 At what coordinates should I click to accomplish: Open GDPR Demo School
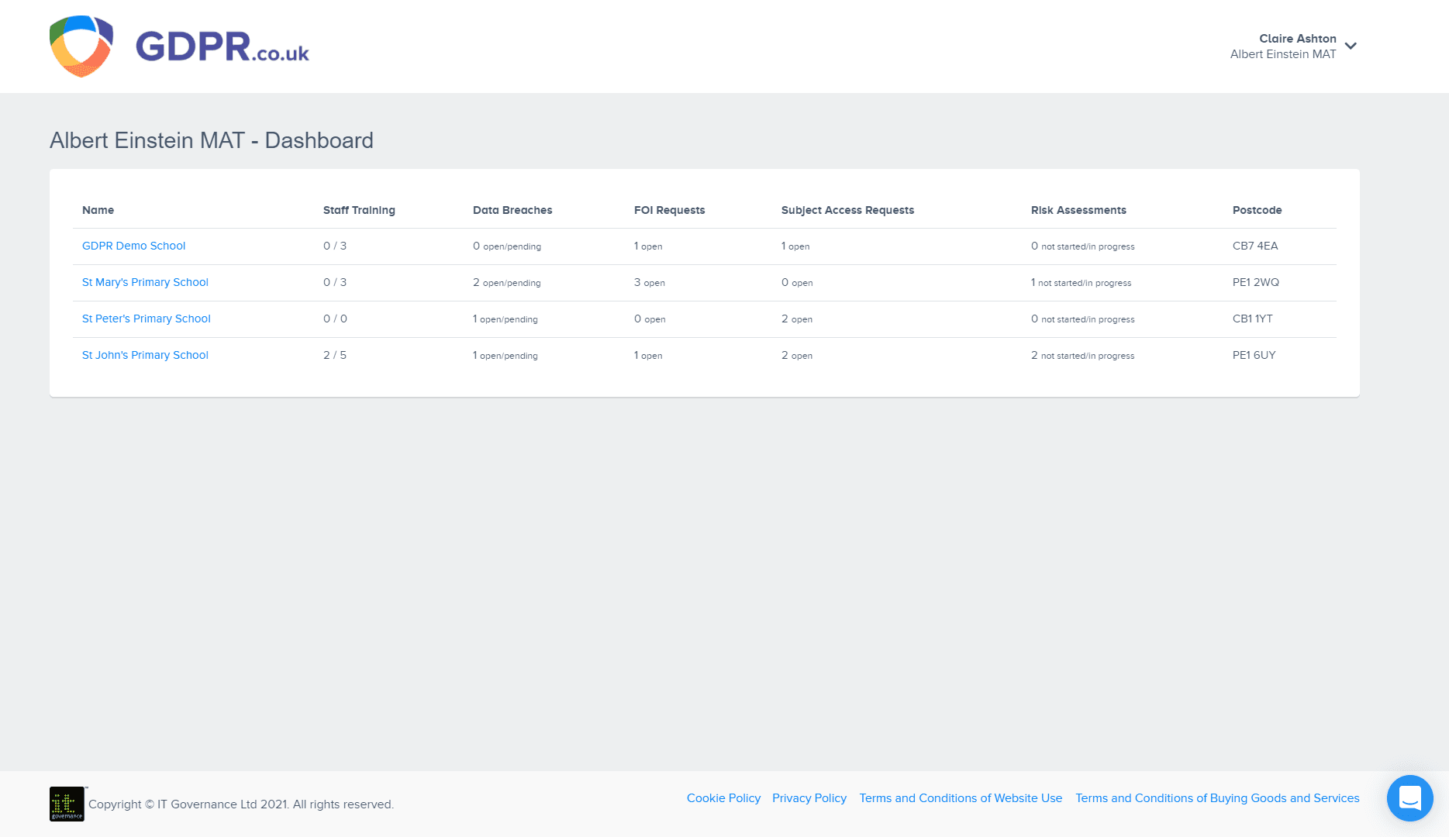[133, 246]
